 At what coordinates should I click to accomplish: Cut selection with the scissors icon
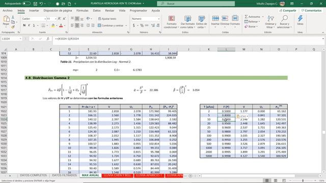[x=13, y=17]
